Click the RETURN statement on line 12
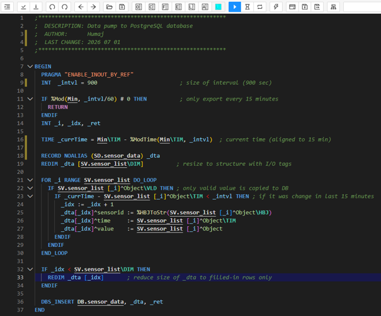Image resolution: width=381 pixels, height=316 pixels. [58, 107]
